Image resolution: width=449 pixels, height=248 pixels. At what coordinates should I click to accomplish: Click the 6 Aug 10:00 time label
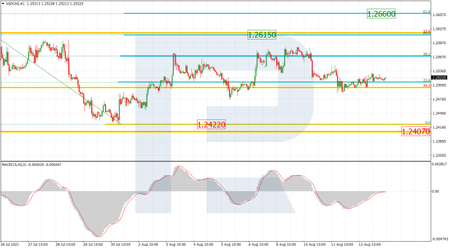point(258,245)
